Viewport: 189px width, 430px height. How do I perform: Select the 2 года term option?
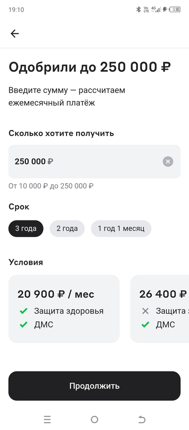point(67,228)
